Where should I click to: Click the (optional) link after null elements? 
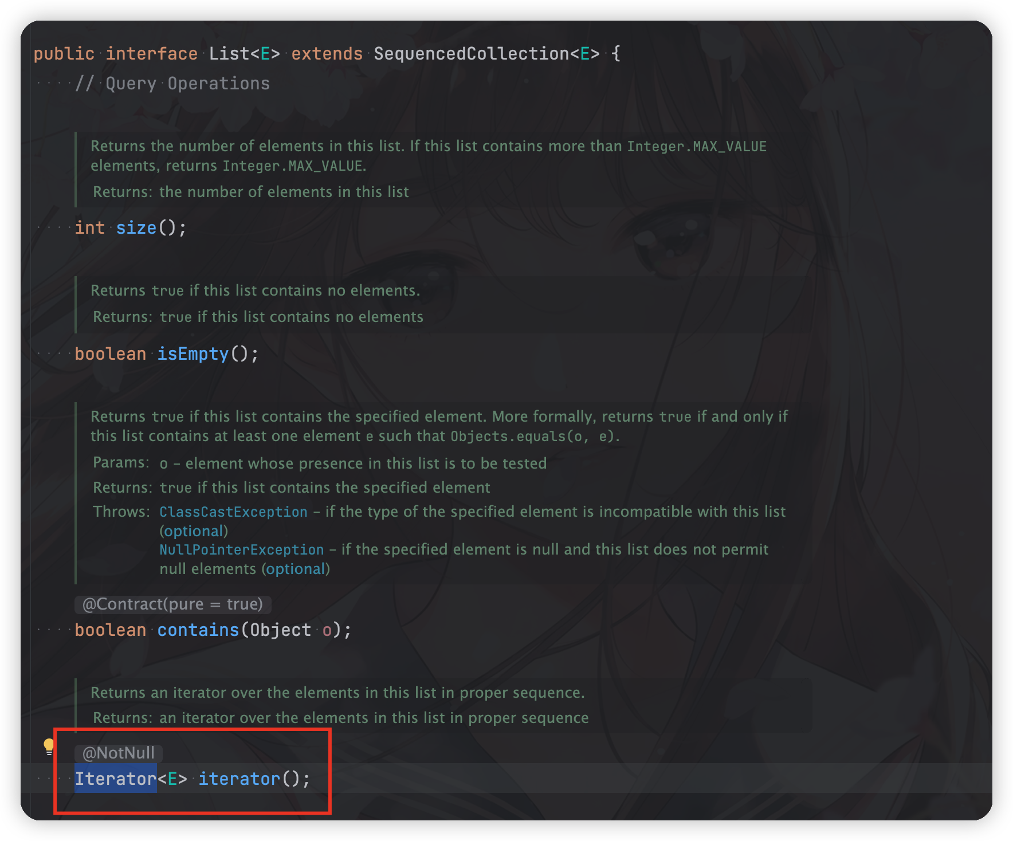click(x=296, y=569)
